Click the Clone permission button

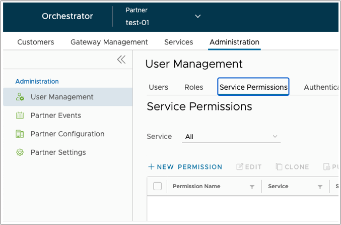[x=294, y=167]
